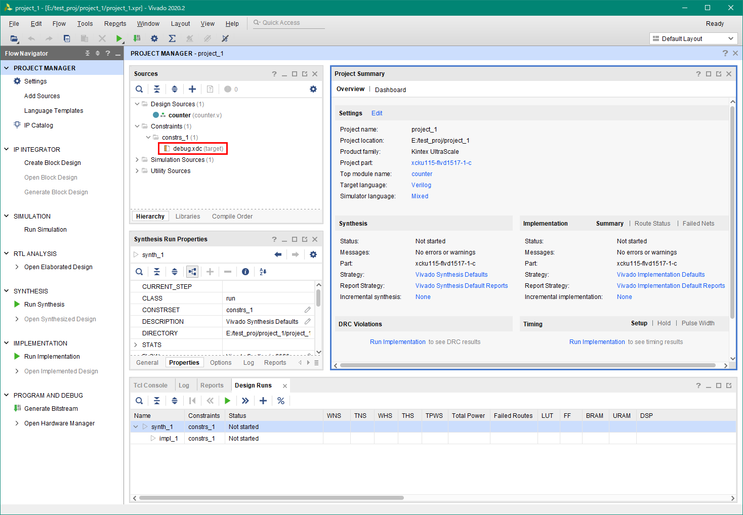Screen dimensions: 743x515
Task: Expand STATS property row
Action: pyautogui.click(x=136, y=345)
